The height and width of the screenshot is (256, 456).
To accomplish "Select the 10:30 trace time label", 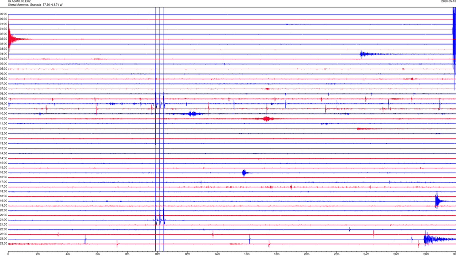I will click(3, 119).
